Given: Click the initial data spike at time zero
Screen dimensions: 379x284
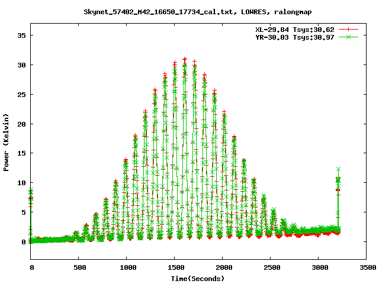Looking at the screenshot, I should click(x=31, y=192).
